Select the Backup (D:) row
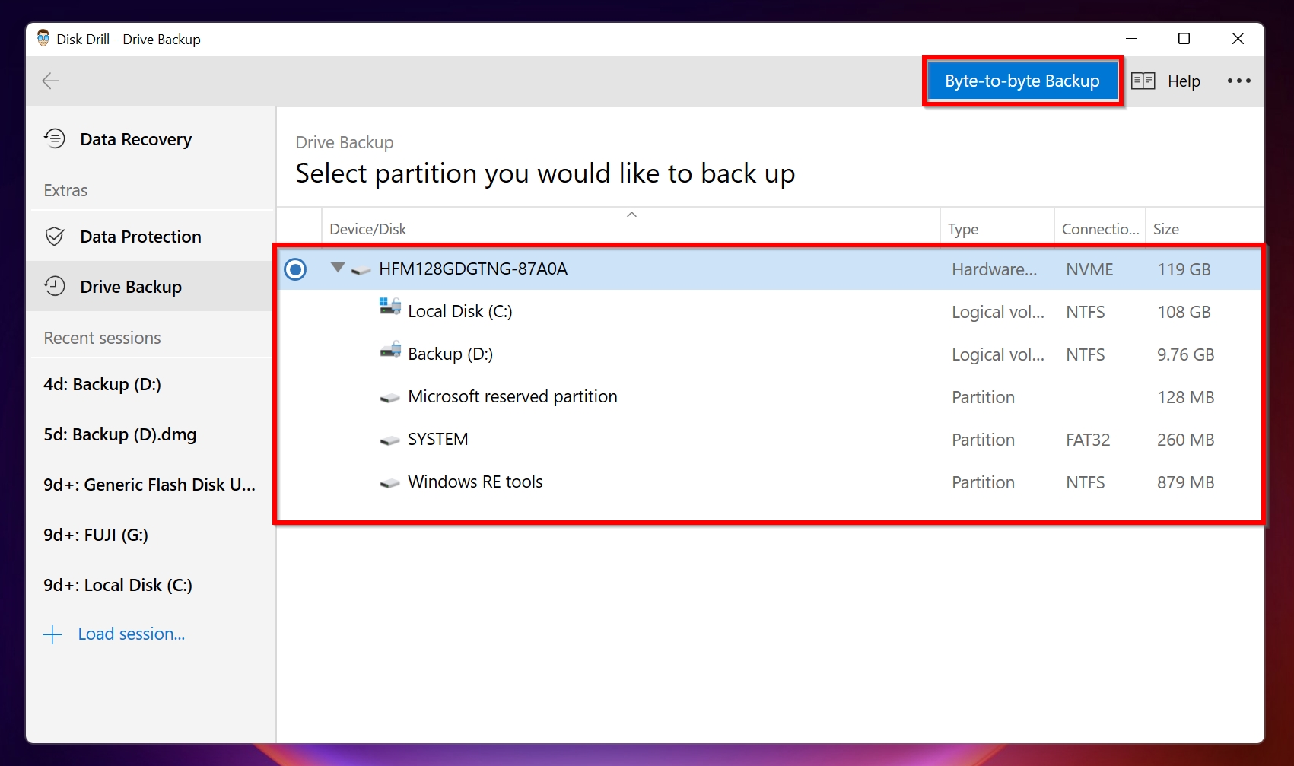1294x766 pixels. coord(769,354)
